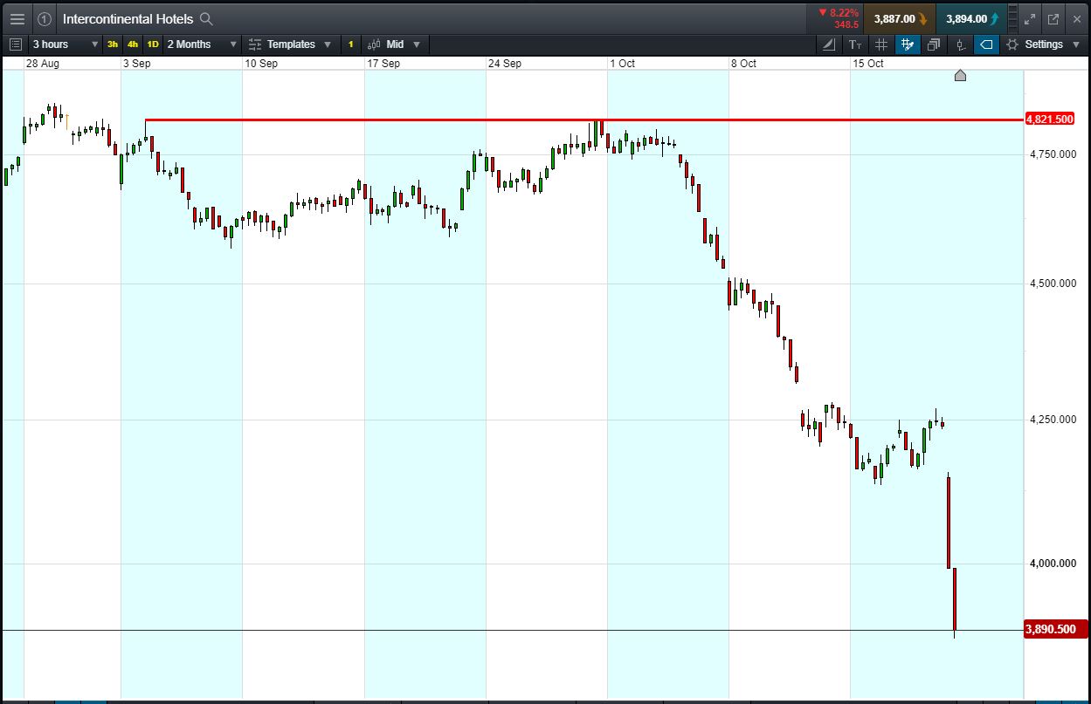Click the sell price 3,887.00 button
1091x704 pixels.
[x=900, y=18]
